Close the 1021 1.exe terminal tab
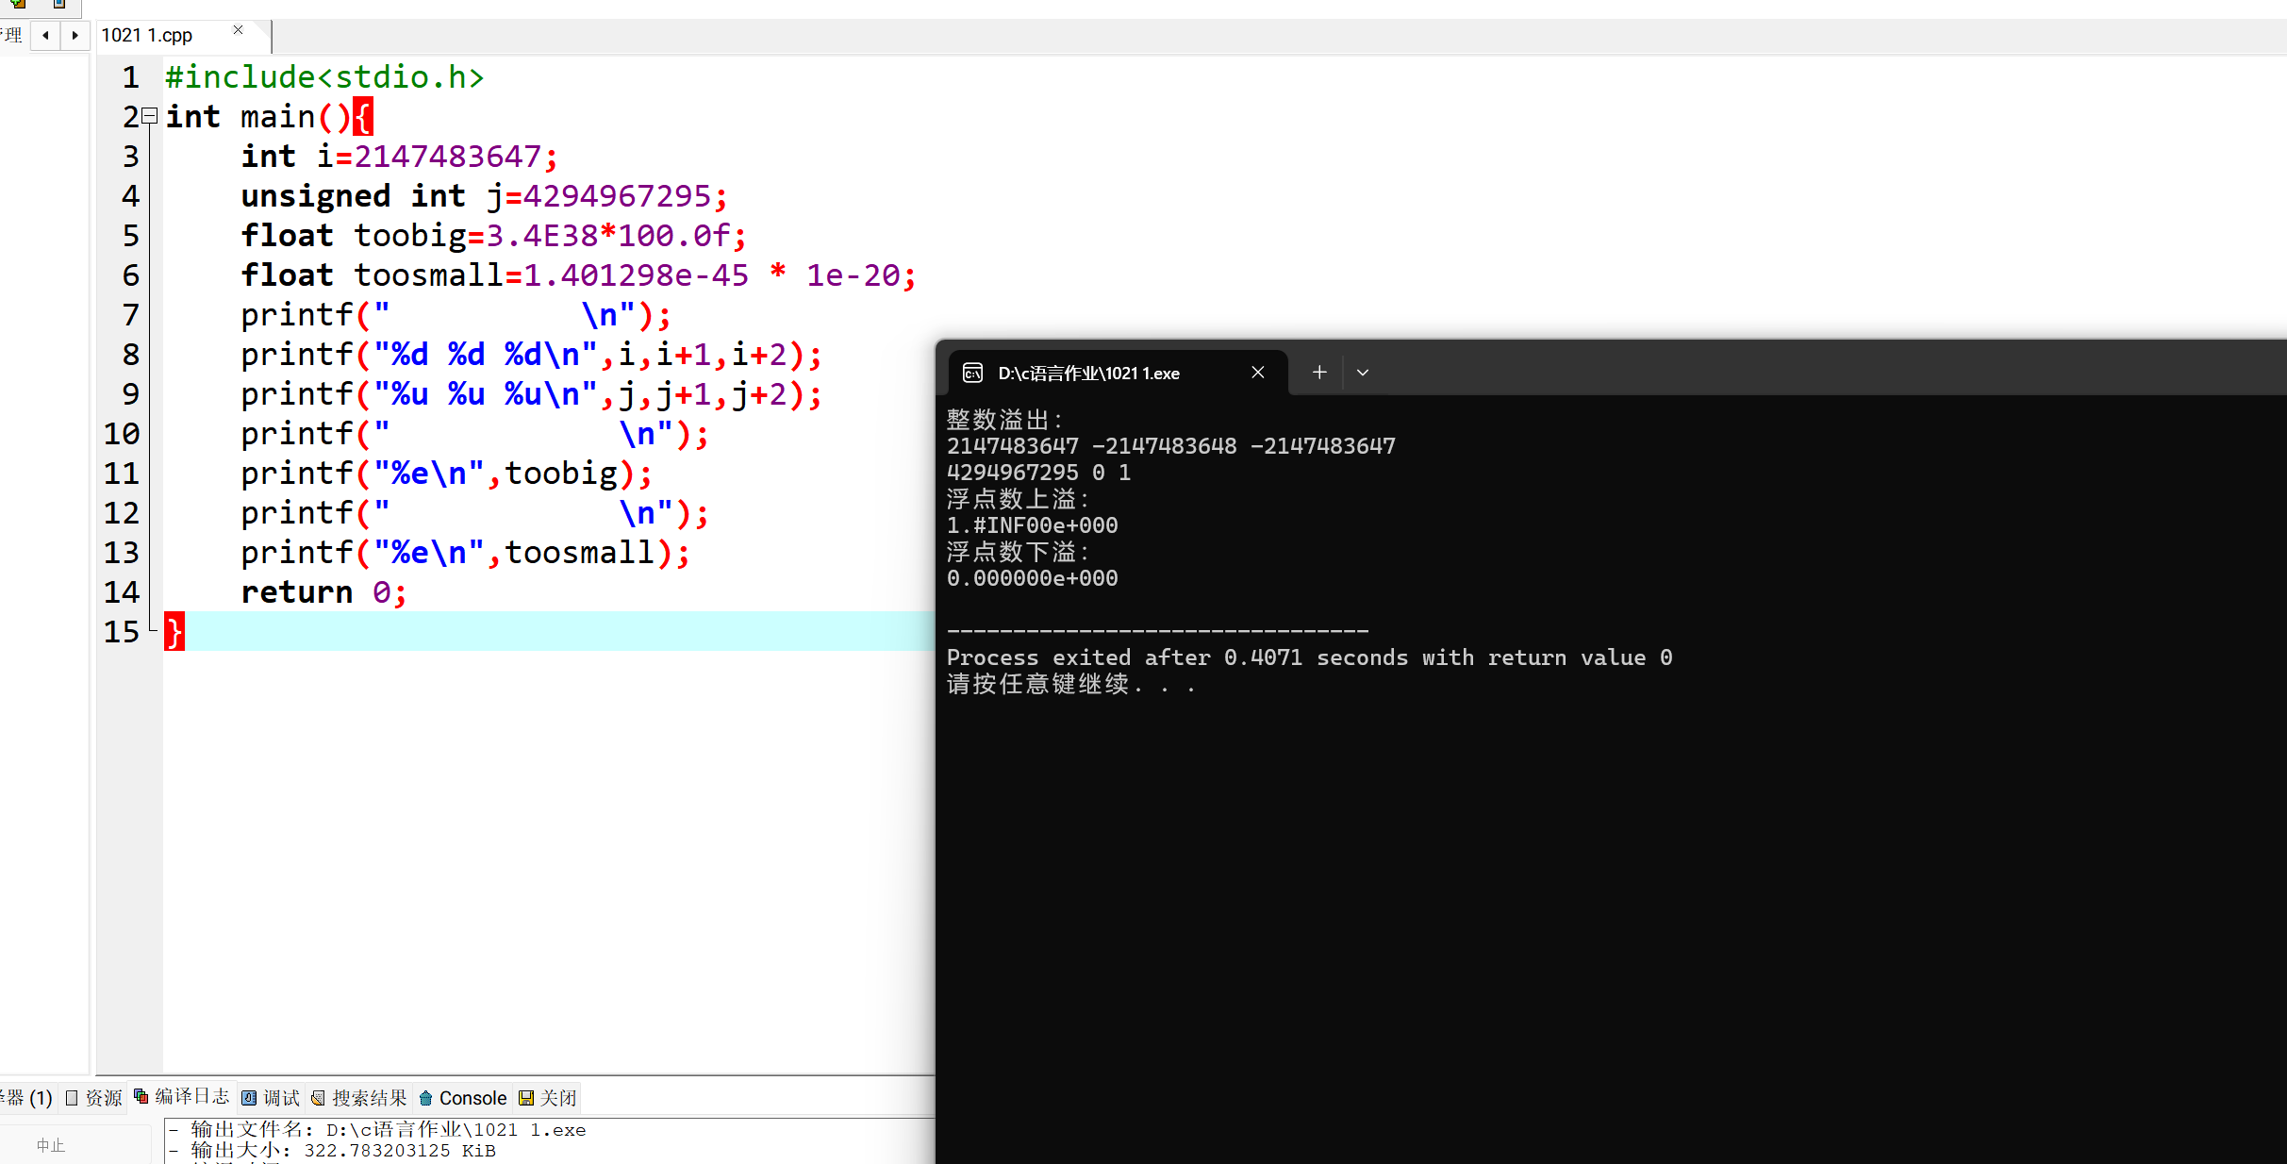The image size is (2287, 1164). [1258, 373]
